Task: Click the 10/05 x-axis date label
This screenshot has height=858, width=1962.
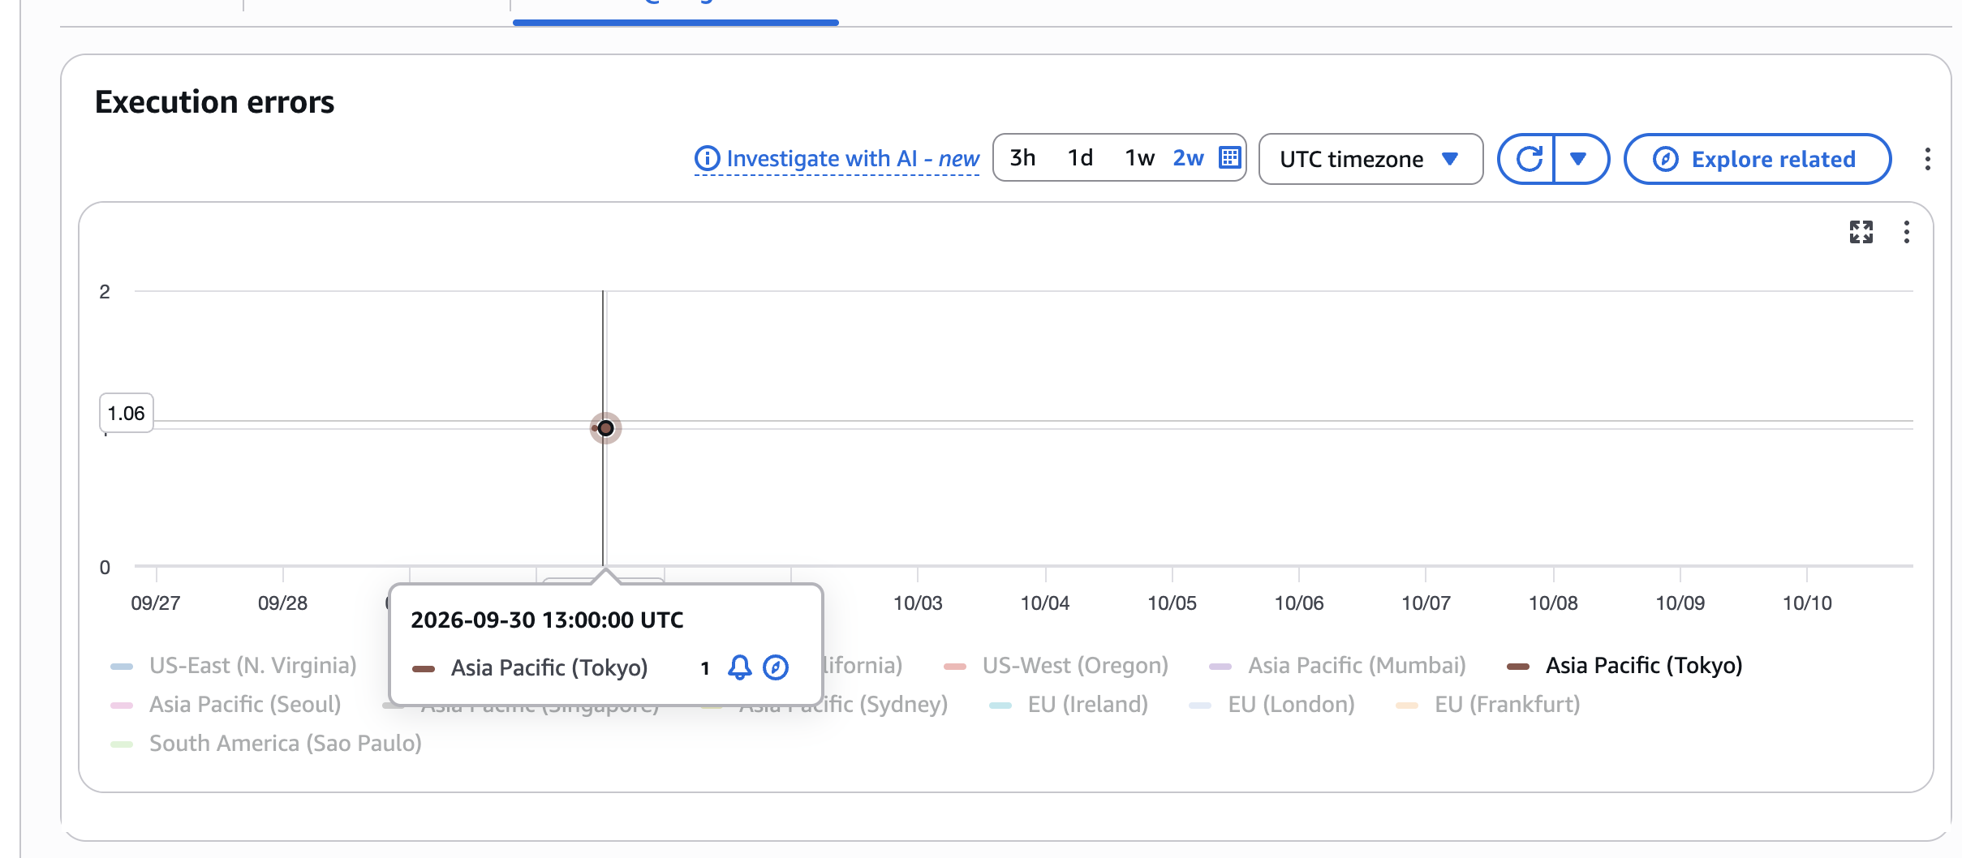Action: tap(1172, 603)
